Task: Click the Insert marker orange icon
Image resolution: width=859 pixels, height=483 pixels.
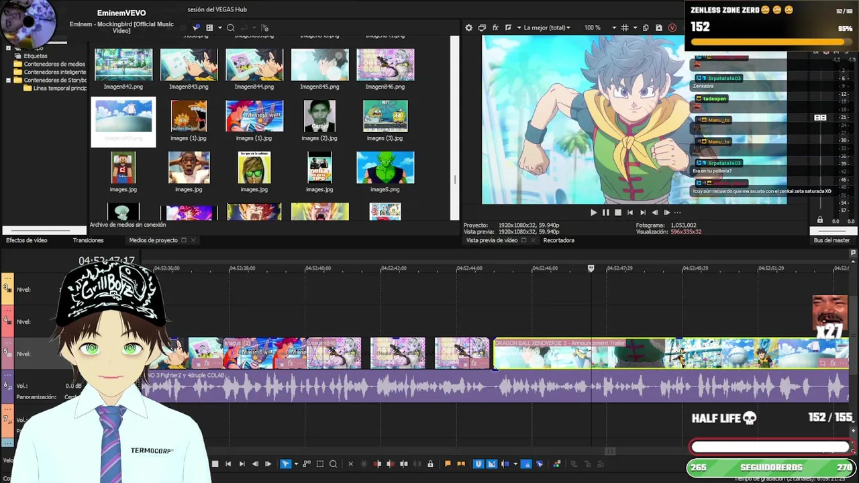Action: point(448,464)
